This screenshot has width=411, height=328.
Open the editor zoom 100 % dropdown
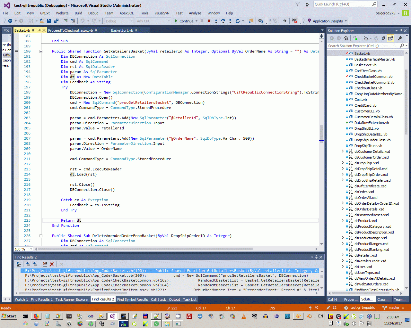(x=31, y=249)
